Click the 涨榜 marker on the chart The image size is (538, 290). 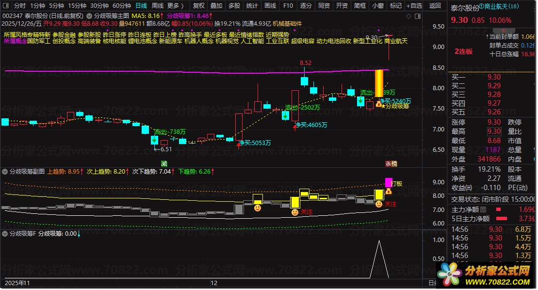click(x=391, y=163)
